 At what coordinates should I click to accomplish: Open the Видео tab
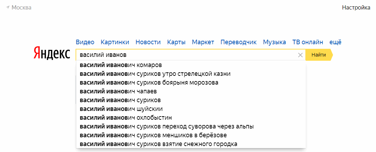click(85, 42)
